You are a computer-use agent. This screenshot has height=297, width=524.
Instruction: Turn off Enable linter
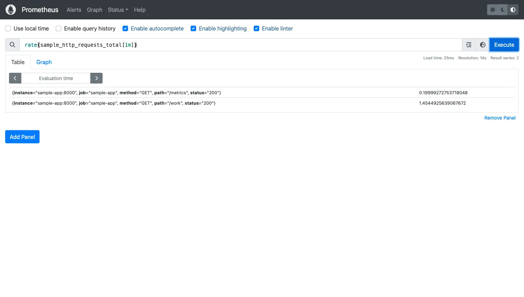[x=256, y=28]
